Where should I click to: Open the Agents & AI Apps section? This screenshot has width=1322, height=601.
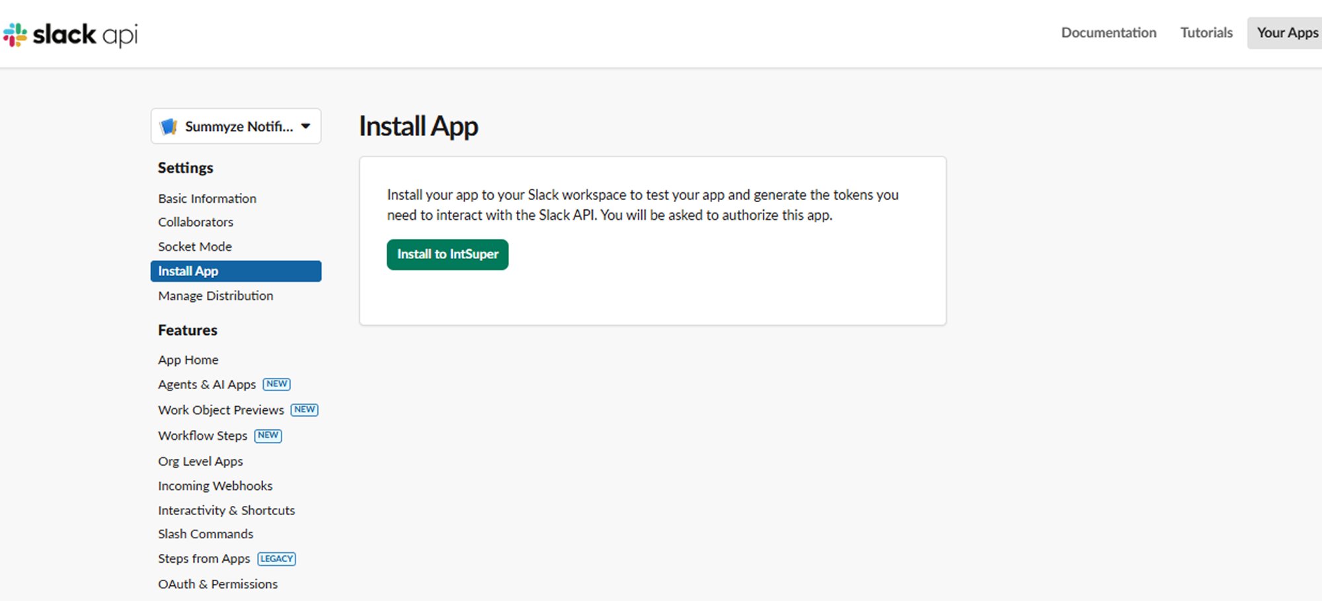pyautogui.click(x=207, y=384)
